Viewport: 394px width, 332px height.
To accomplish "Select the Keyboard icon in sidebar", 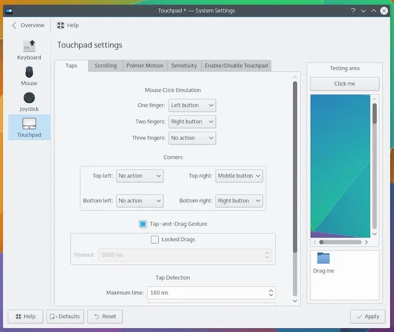I will coord(29,47).
